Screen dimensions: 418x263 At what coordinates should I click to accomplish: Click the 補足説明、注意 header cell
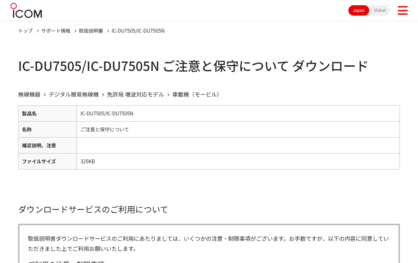tap(47, 146)
